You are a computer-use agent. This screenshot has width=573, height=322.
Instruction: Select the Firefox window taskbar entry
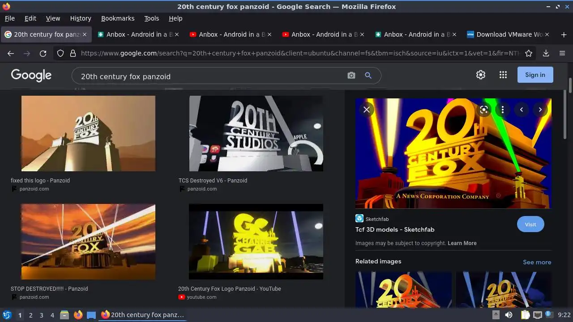tap(143, 315)
